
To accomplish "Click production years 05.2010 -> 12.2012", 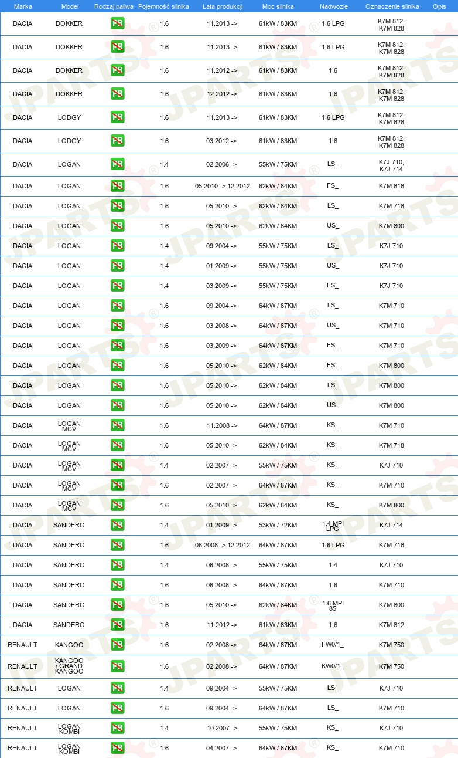I will coord(223,186).
